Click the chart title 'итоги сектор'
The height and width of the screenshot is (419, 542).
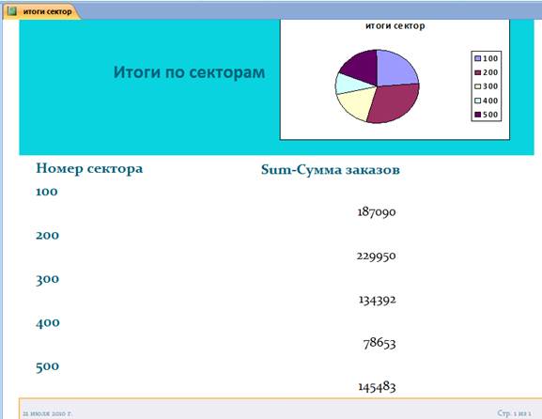click(x=395, y=25)
